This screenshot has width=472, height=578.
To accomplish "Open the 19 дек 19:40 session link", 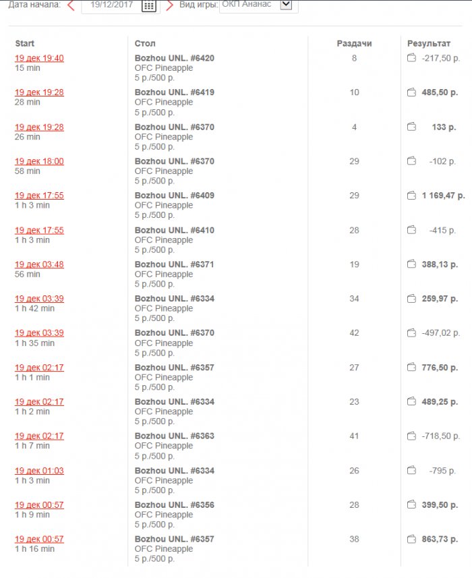I will coord(39,58).
